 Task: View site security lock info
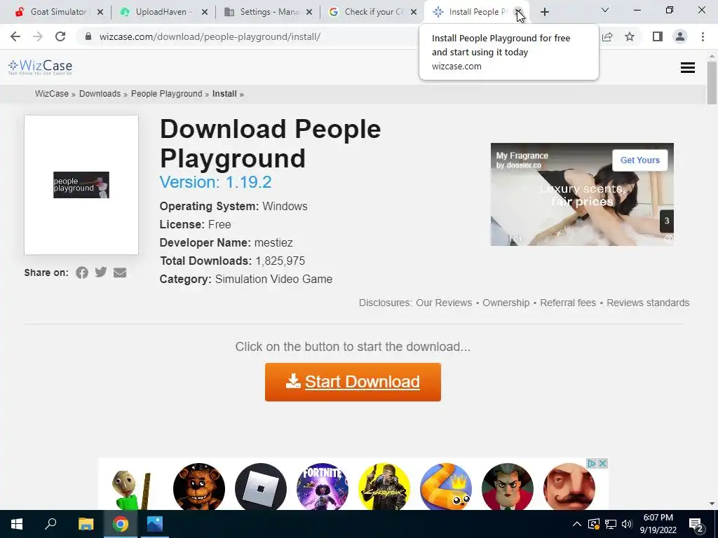pos(88,36)
